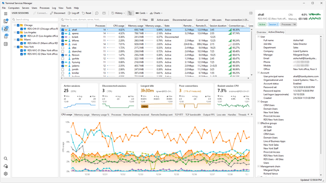Click the Session 2 badge

pyautogui.click(x=273, y=24)
